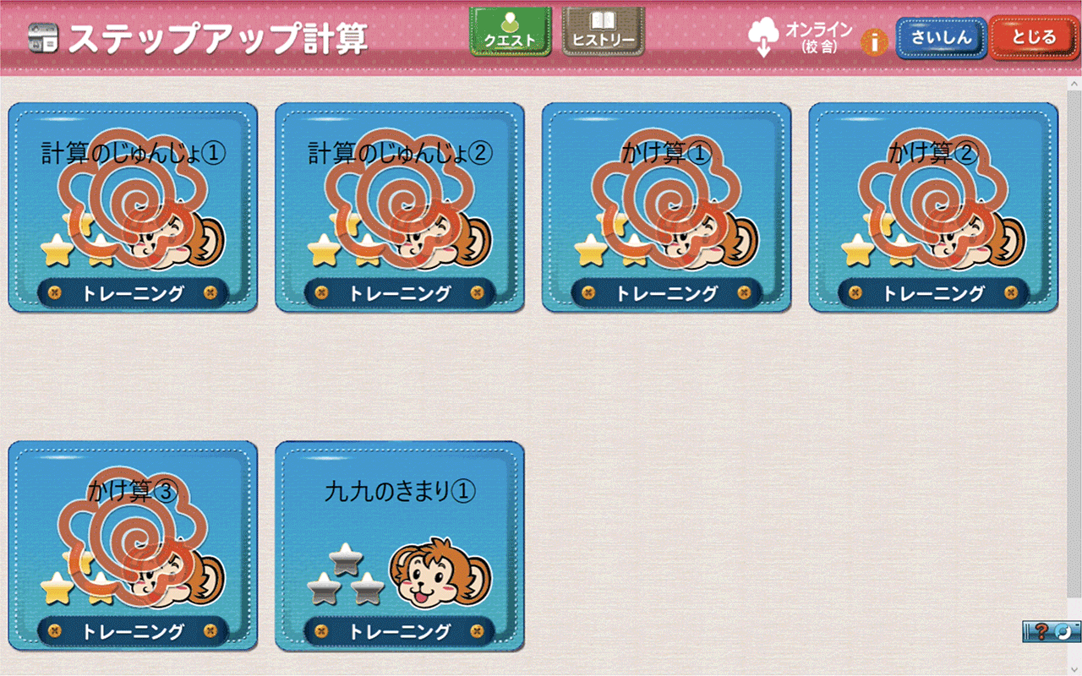The image size is (1082, 676).
Task: Click トレーニング label on かけ算② card
Action: 933,293
